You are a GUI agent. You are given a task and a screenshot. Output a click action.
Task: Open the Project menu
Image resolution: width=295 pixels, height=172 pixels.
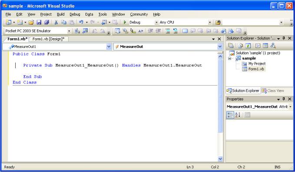[46, 14]
